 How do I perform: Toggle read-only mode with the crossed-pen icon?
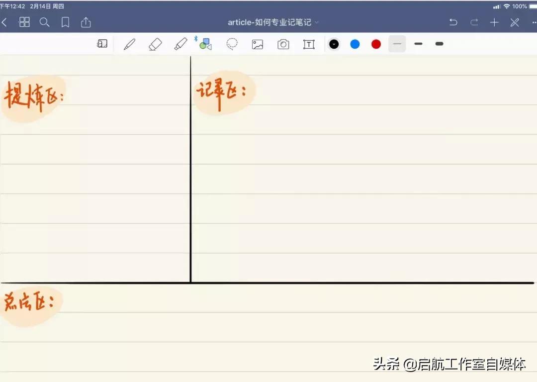515,22
